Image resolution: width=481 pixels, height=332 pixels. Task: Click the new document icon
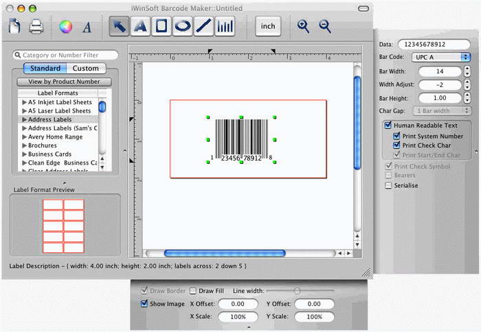coord(15,26)
